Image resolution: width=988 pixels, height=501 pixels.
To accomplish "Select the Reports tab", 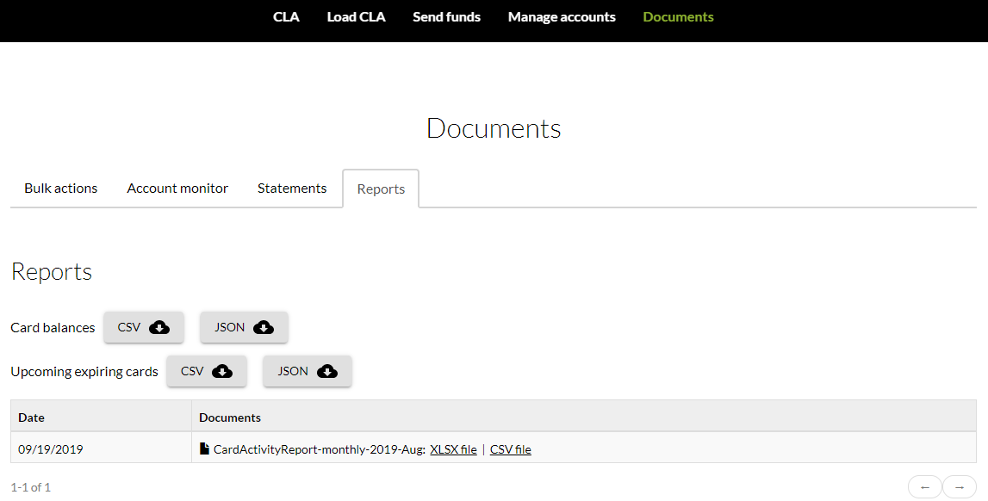I will pyautogui.click(x=381, y=189).
